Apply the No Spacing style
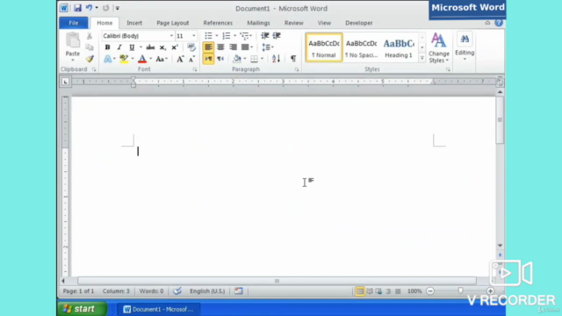562x316 pixels. pos(361,47)
